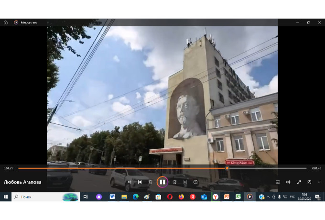Toggle shuffle mode
This screenshot has height=220, width=325.
tap(130, 182)
